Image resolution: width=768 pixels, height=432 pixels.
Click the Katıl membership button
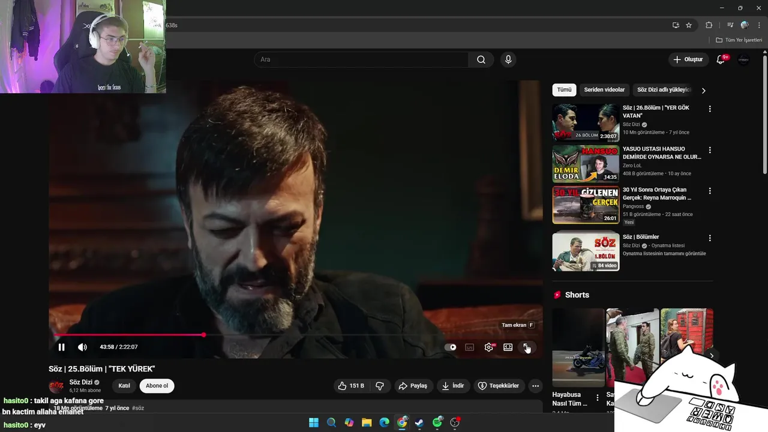[x=124, y=386]
